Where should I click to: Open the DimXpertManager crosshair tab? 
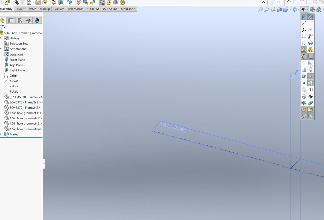tap(28, 21)
